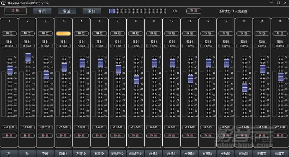Select the -31.0dB gain field on channel 8
Viewport: 289px width, 157px height.
click(x=136, y=127)
